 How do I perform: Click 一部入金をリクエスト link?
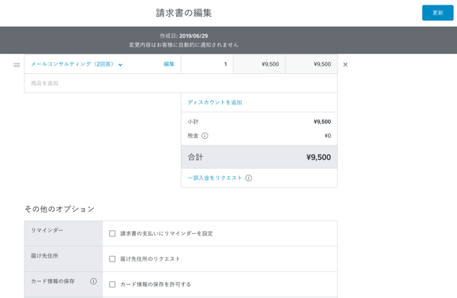[x=215, y=178]
